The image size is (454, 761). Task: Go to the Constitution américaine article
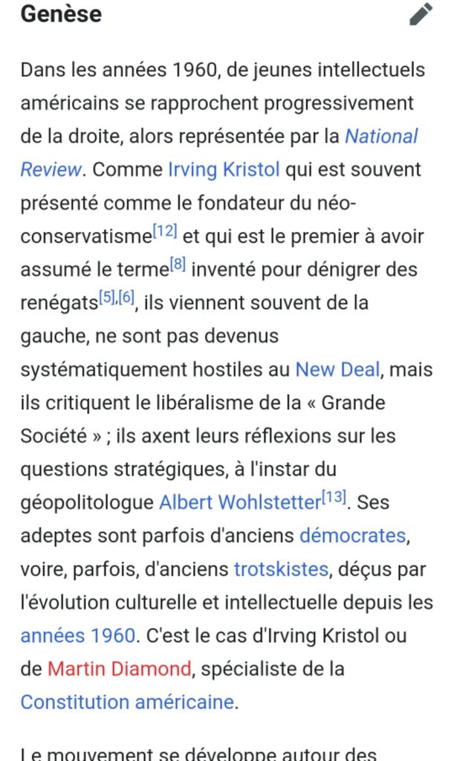(x=126, y=702)
